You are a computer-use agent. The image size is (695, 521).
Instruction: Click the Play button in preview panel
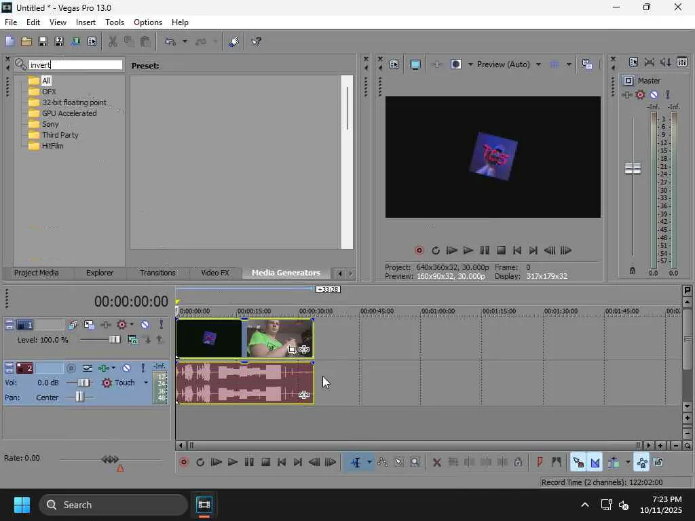click(x=468, y=250)
